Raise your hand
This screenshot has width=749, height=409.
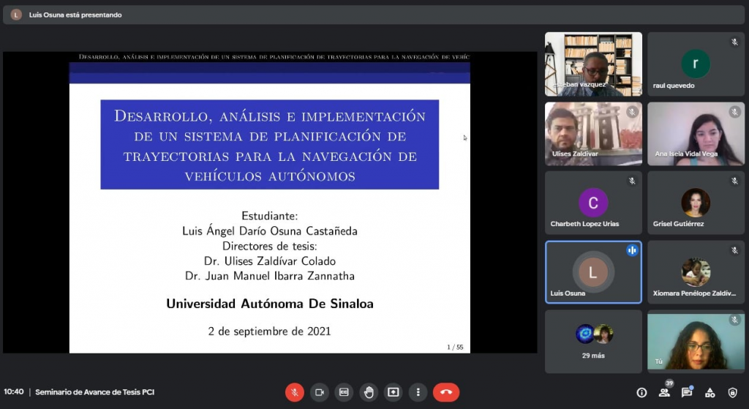(x=369, y=392)
